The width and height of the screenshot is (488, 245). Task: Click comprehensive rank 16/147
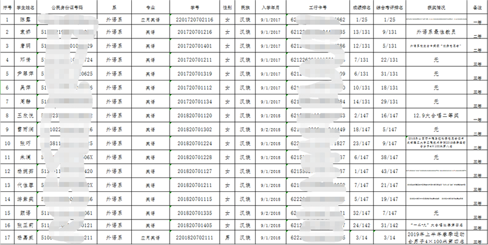(390, 116)
